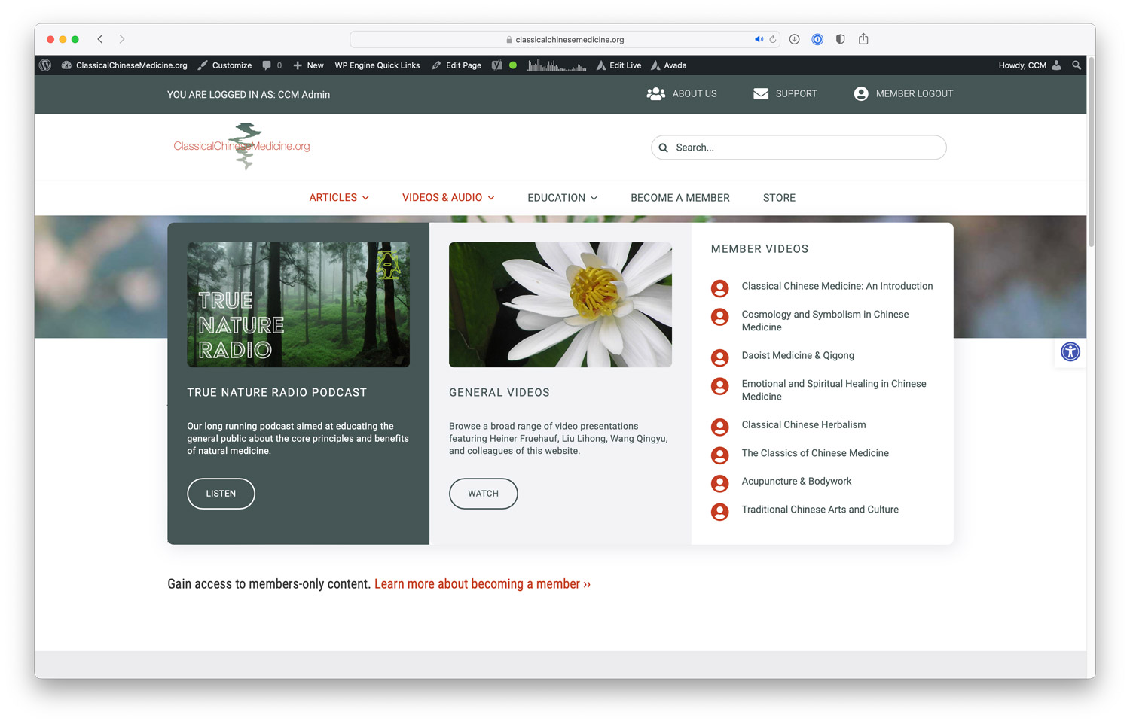Click the page vertical scrollbar

pos(1091,151)
